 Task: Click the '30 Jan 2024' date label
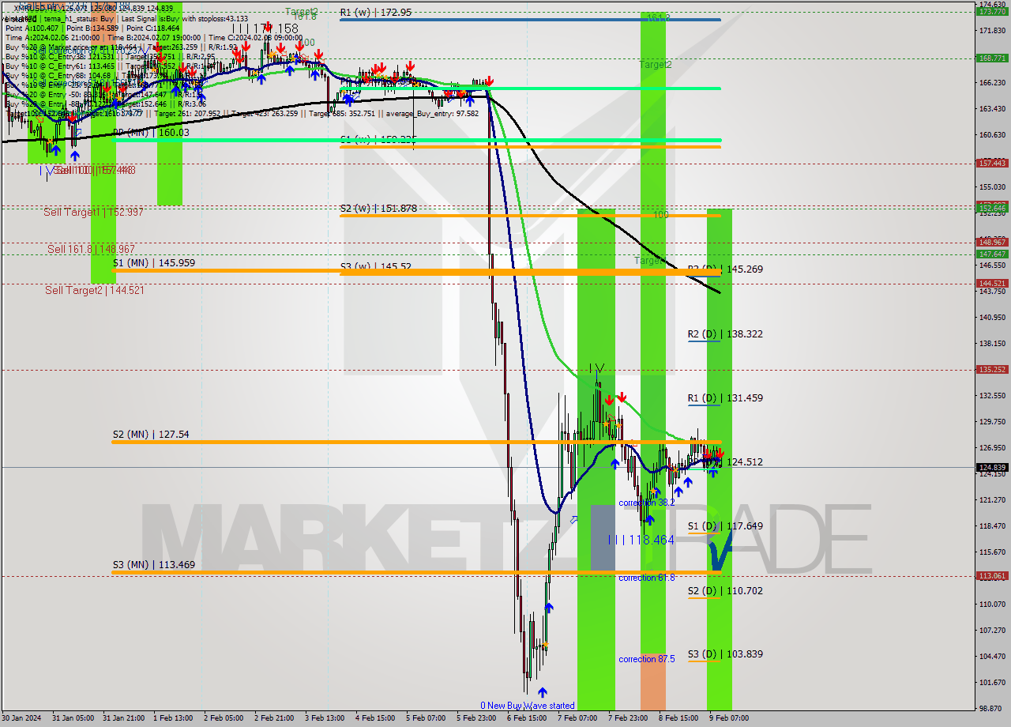click(21, 718)
